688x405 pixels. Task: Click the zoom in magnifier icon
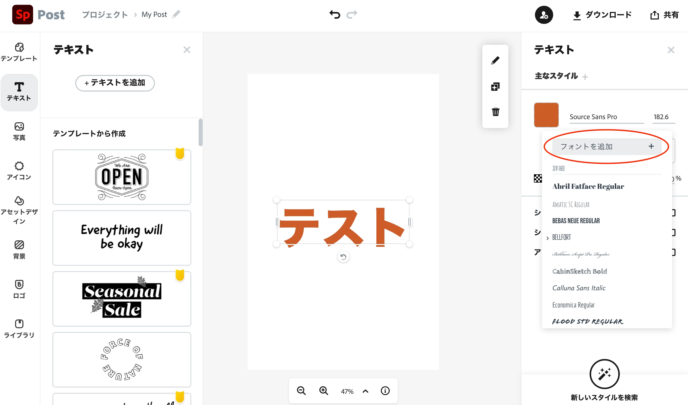point(324,391)
